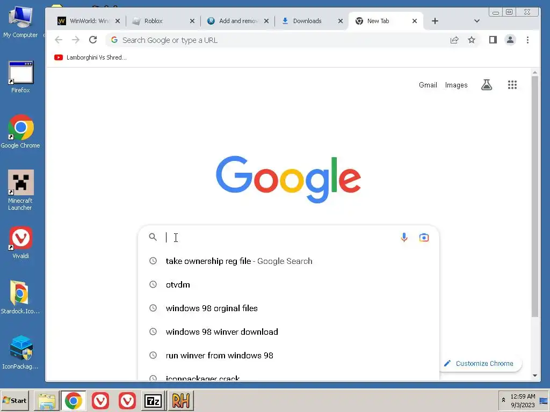Click the second Vivaldi taskbar icon

coord(127,401)
